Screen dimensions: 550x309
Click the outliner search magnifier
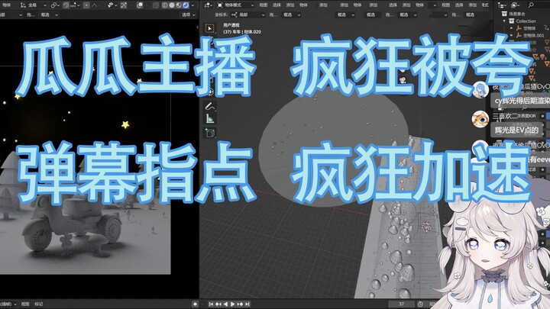(531, 5)
